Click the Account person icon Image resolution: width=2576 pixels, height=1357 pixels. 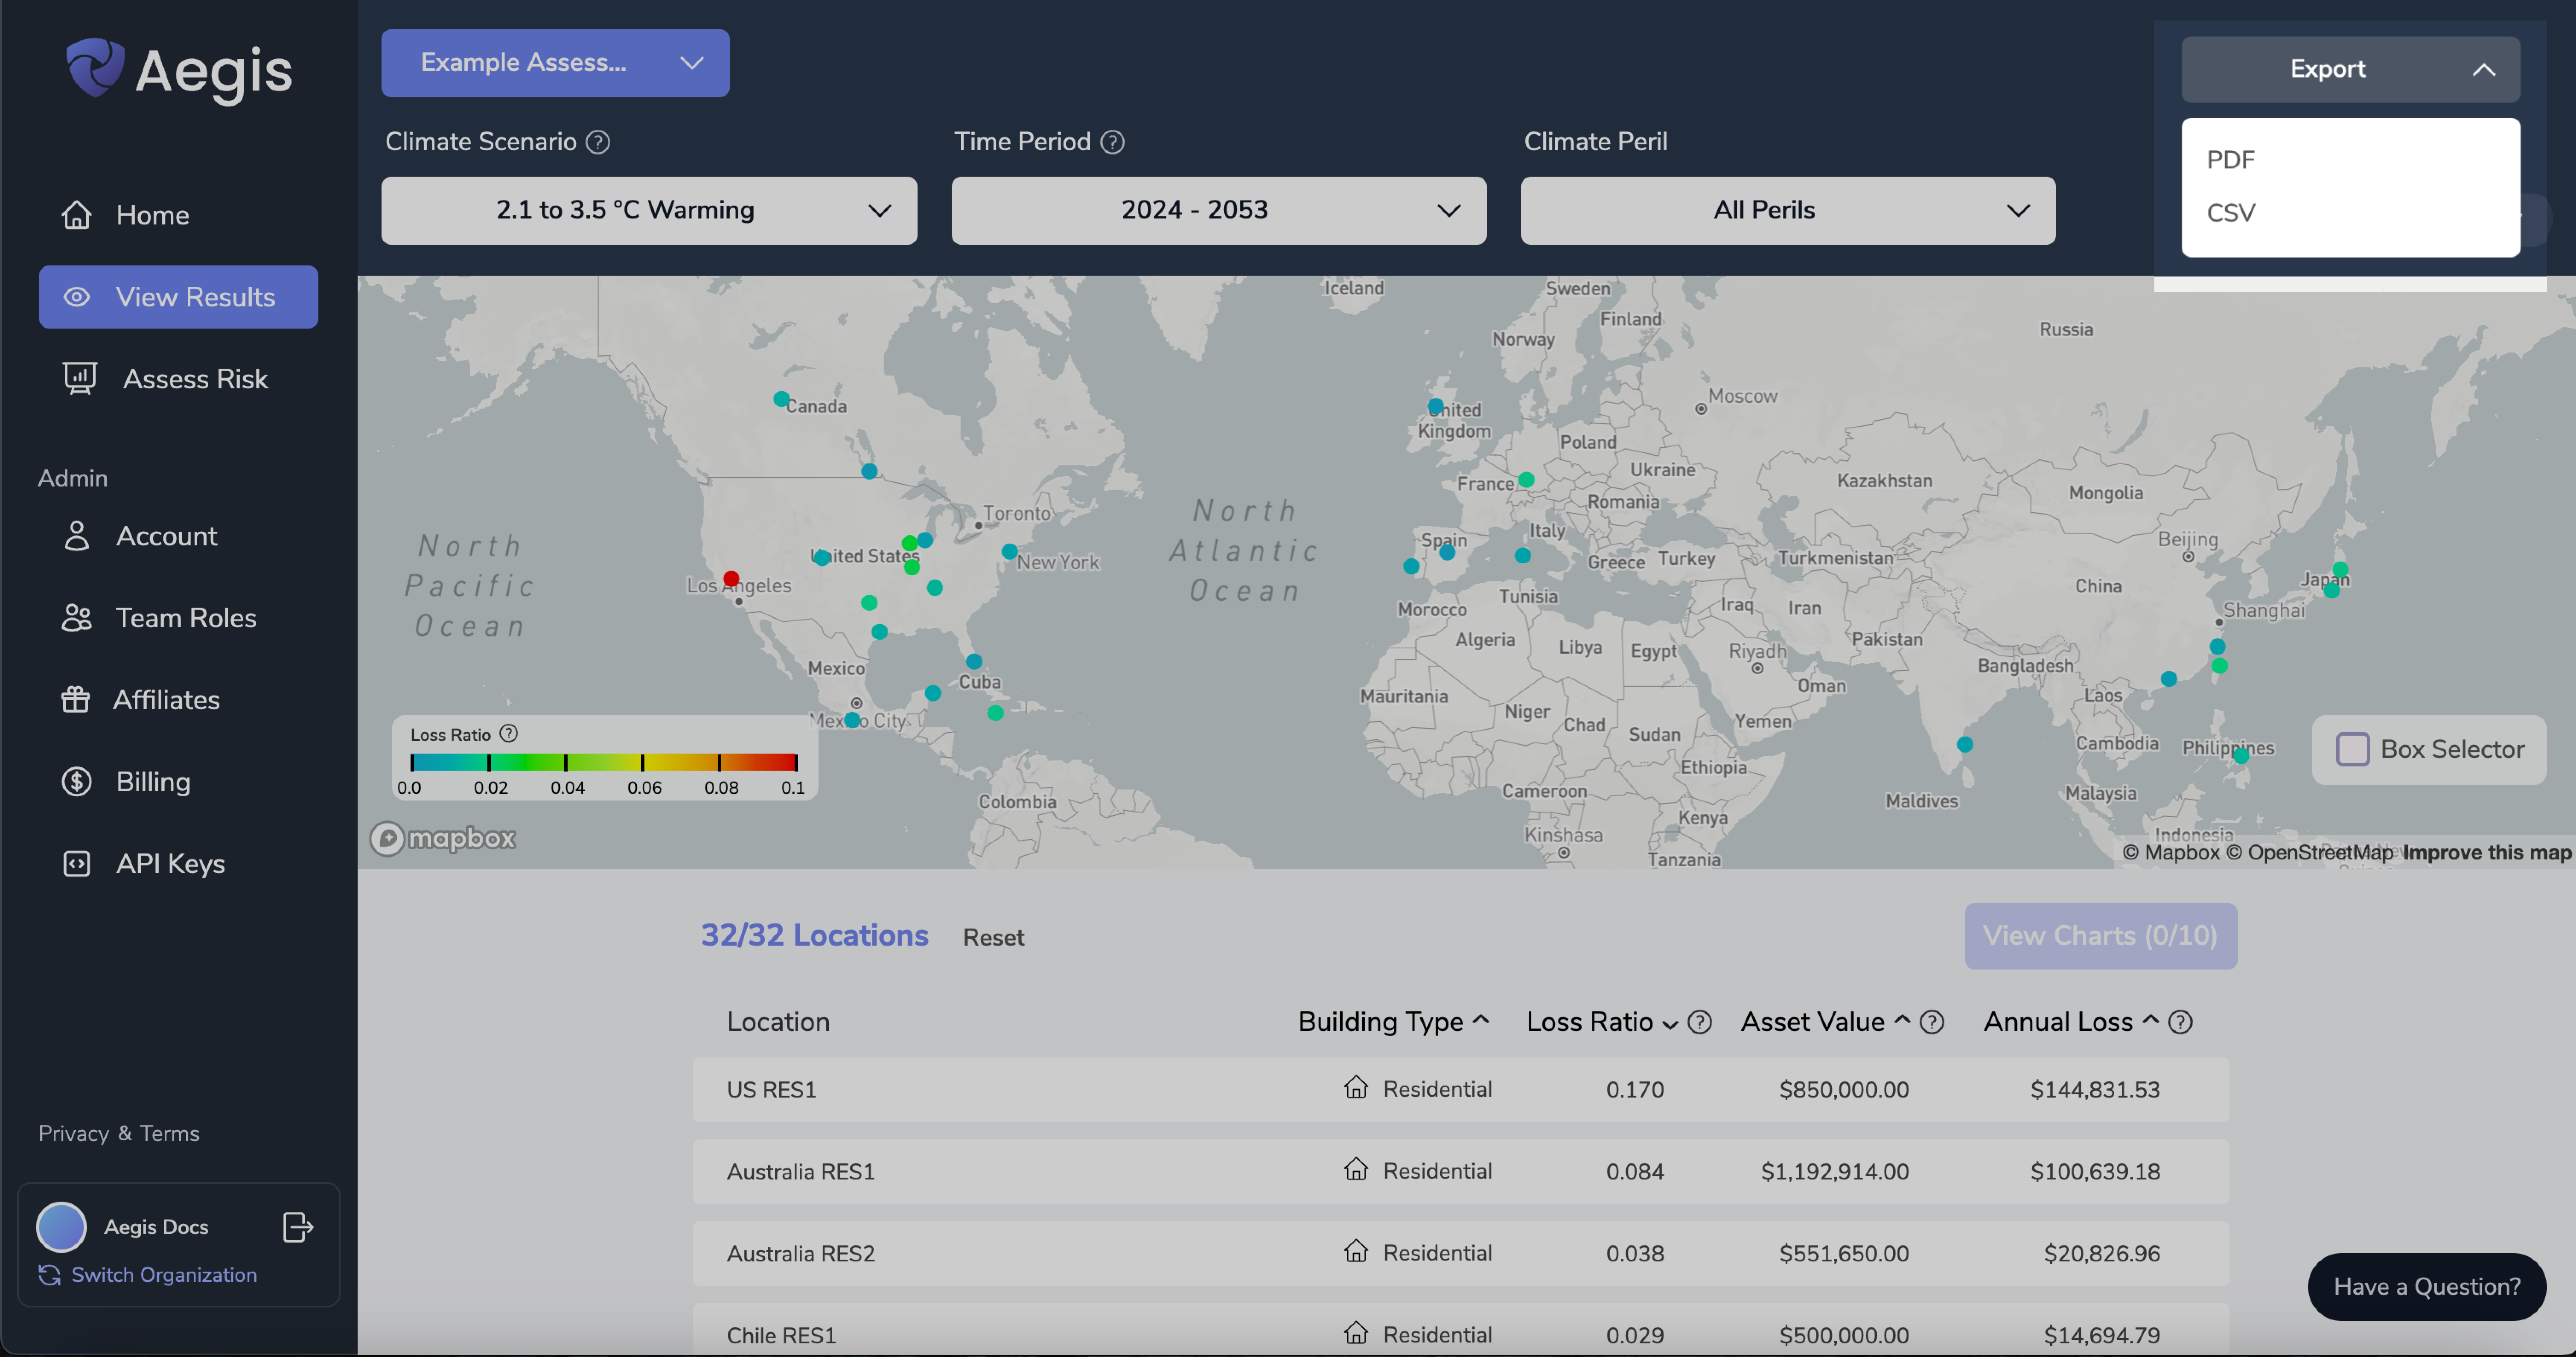click(x=77, y=536)
